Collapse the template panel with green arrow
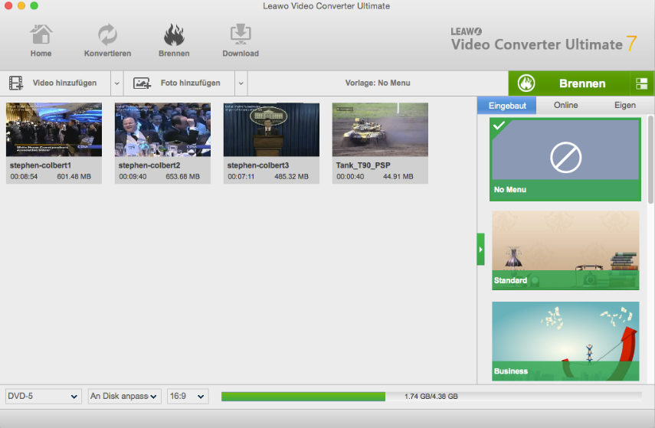This screenshot has width=655, height=428. coord(480,250)
